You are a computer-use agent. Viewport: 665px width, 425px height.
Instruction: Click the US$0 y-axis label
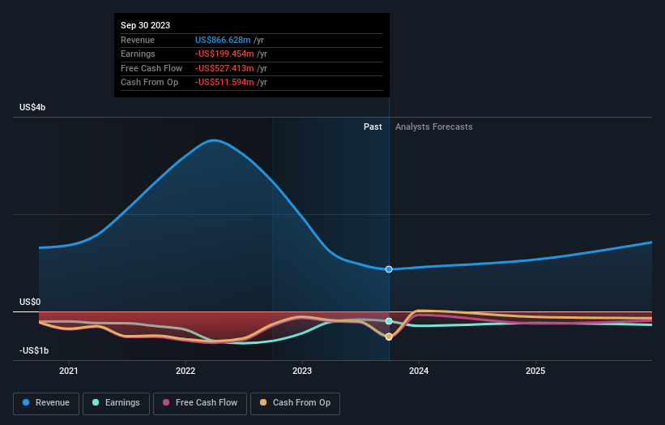point(30,302)
